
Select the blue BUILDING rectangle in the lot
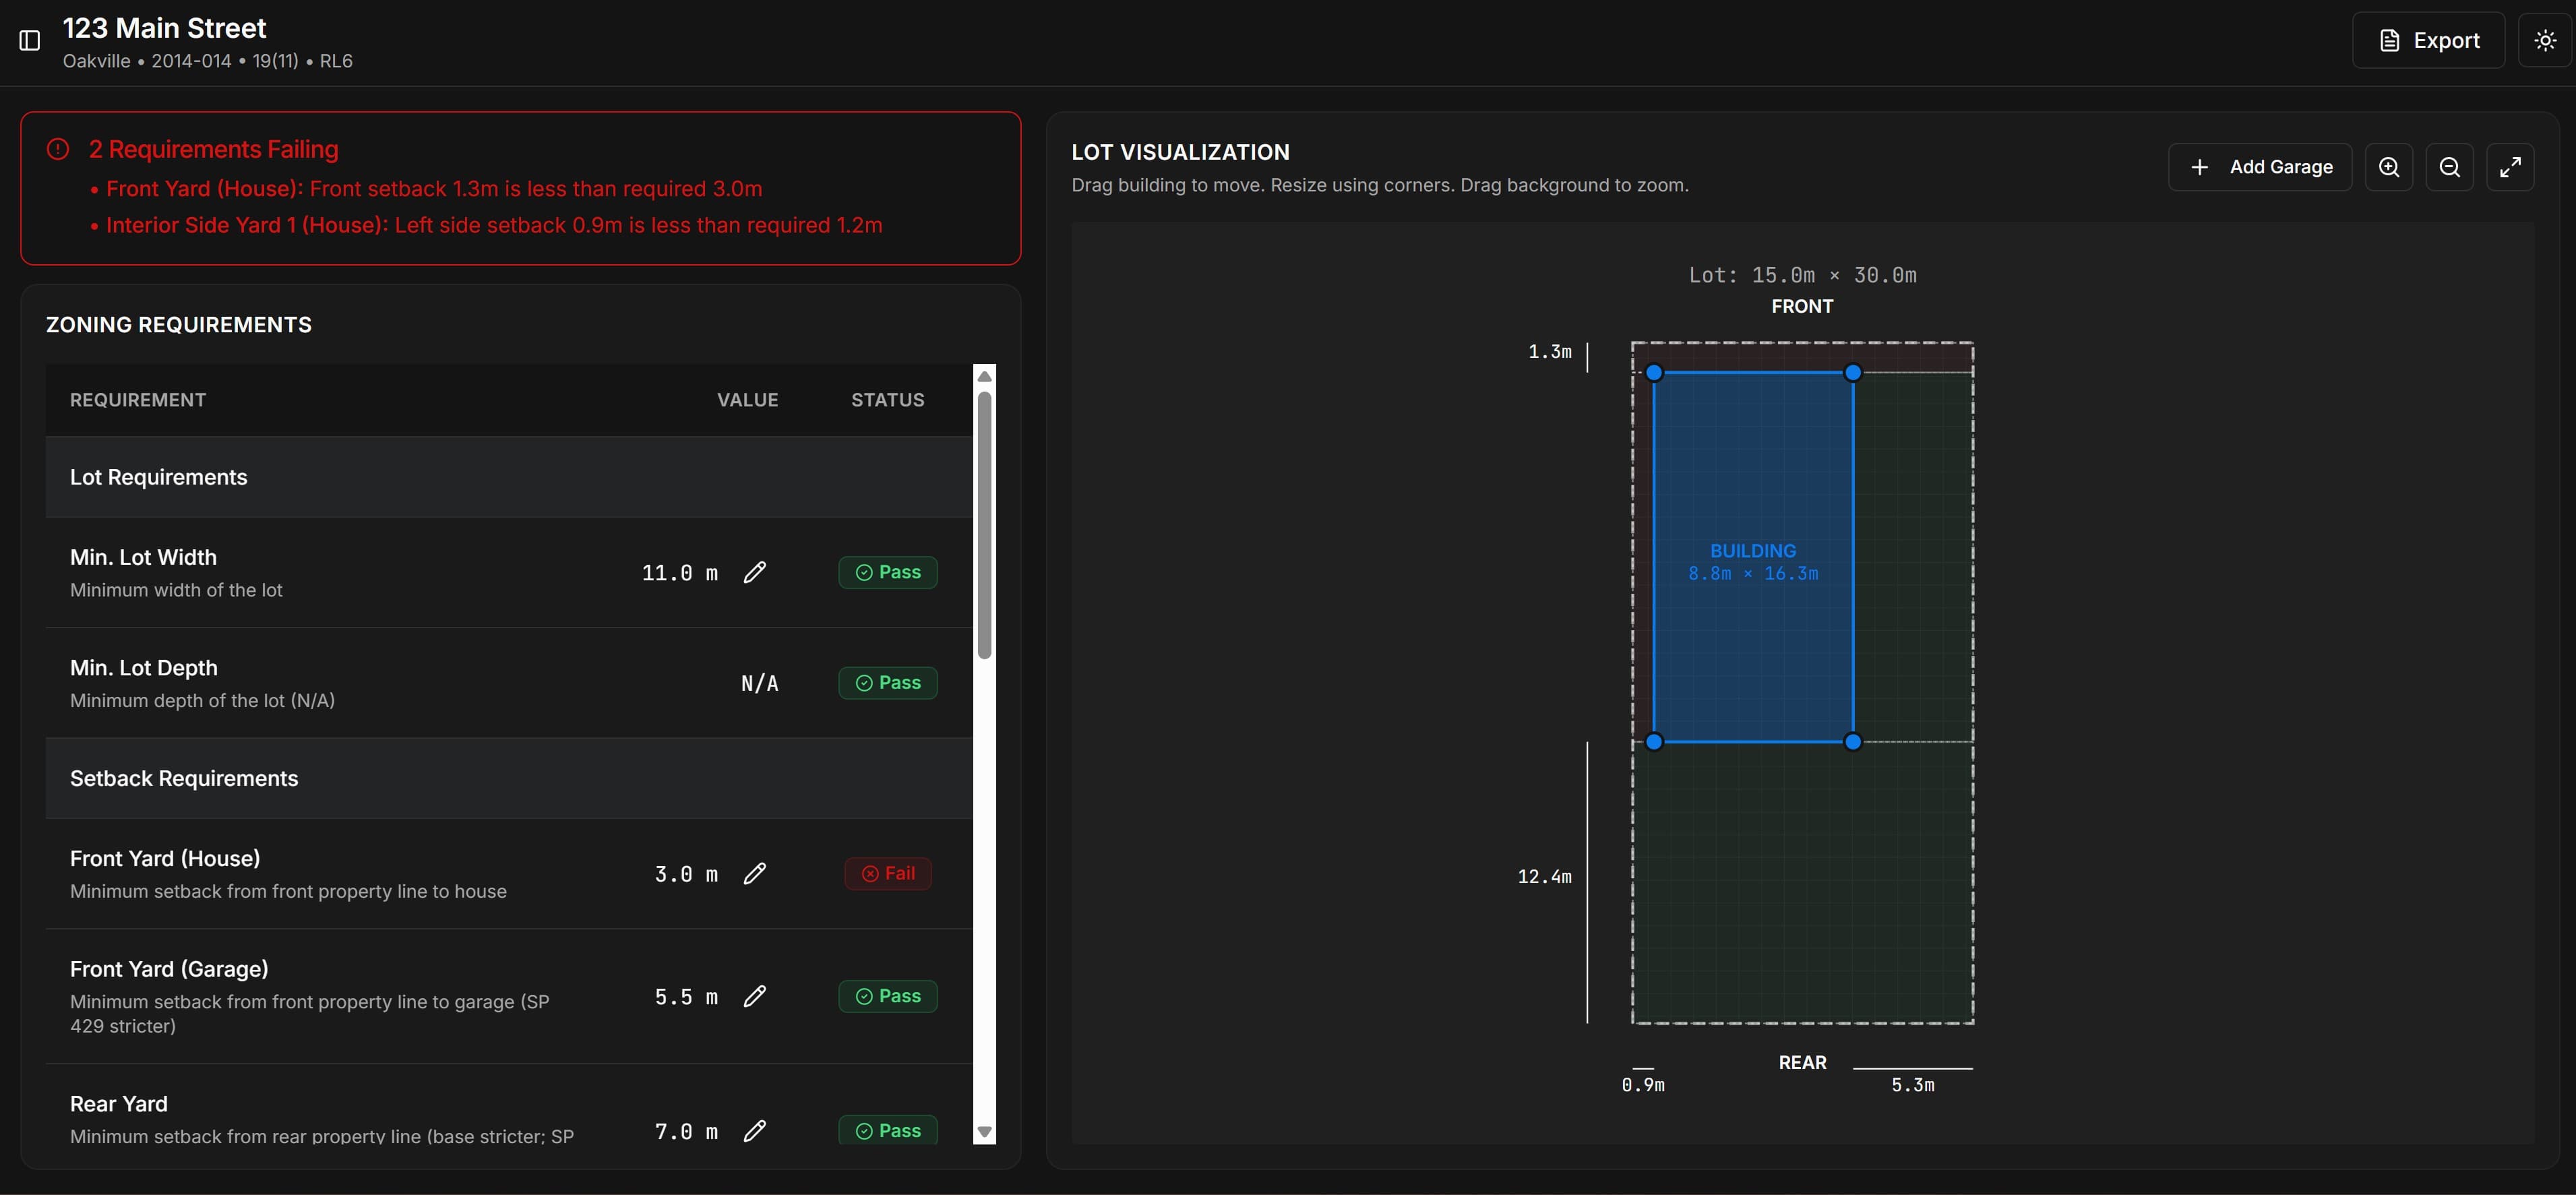pyautogui.click(x=1753, y=557)
